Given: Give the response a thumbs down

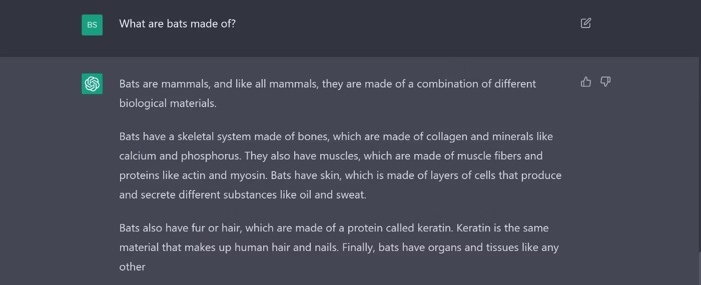Looking at the screenshot, I should tap(605, 81).
